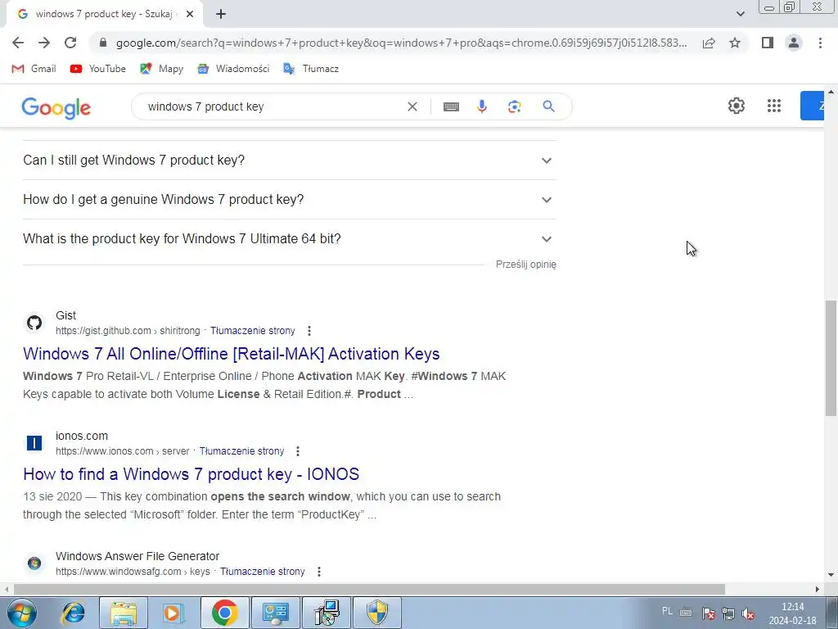Launch Internet Explorer from taskbar
The width and height of the screenshot is (838, 629).
(x=73, y=613)
